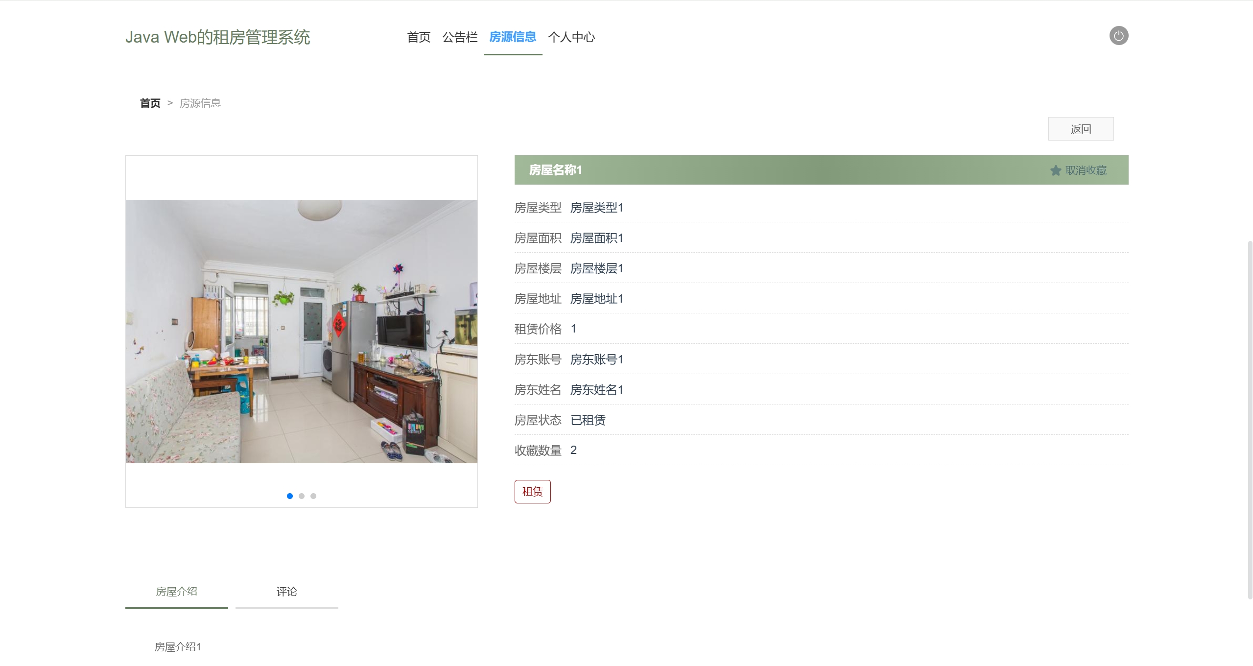Select the first carousel indicator dot
This screenshot has width=1253, height=666.
290,496
